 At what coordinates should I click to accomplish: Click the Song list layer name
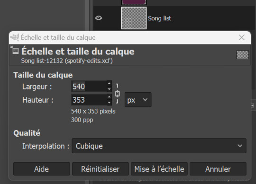coord(159,18)
